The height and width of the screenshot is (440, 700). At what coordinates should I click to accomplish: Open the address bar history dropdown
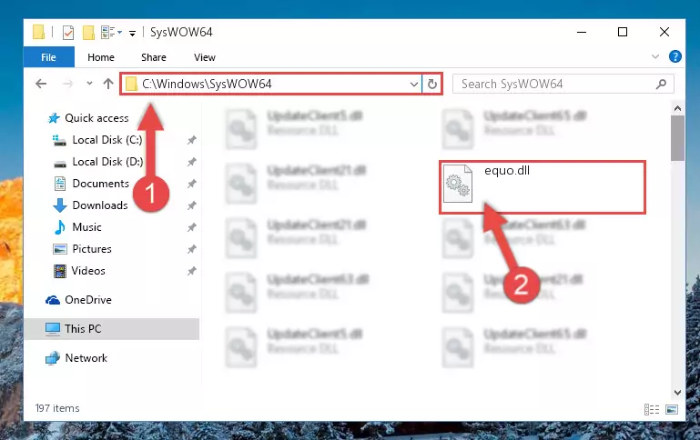414,84
